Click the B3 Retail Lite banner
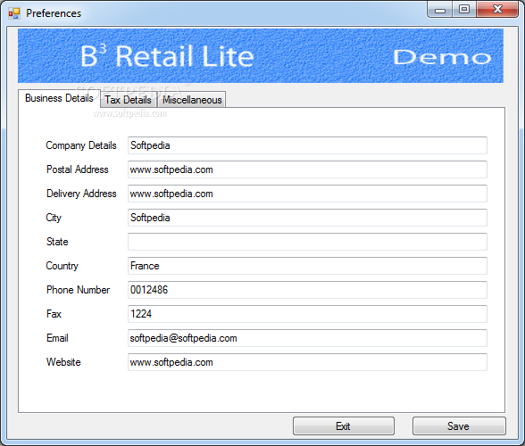Screen dimensions: 525x446 click(x=261, y=56)
